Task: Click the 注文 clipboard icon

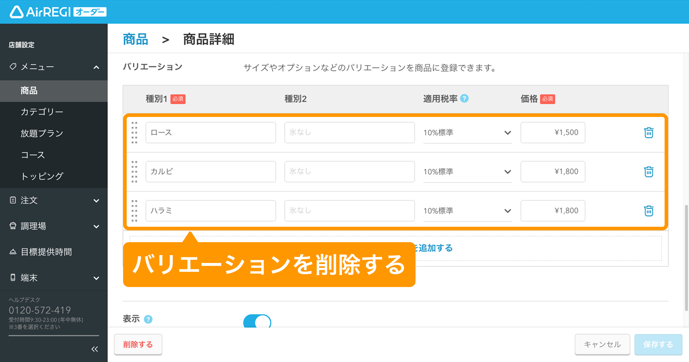Action: pyautogui.click(x=13, y=200)
